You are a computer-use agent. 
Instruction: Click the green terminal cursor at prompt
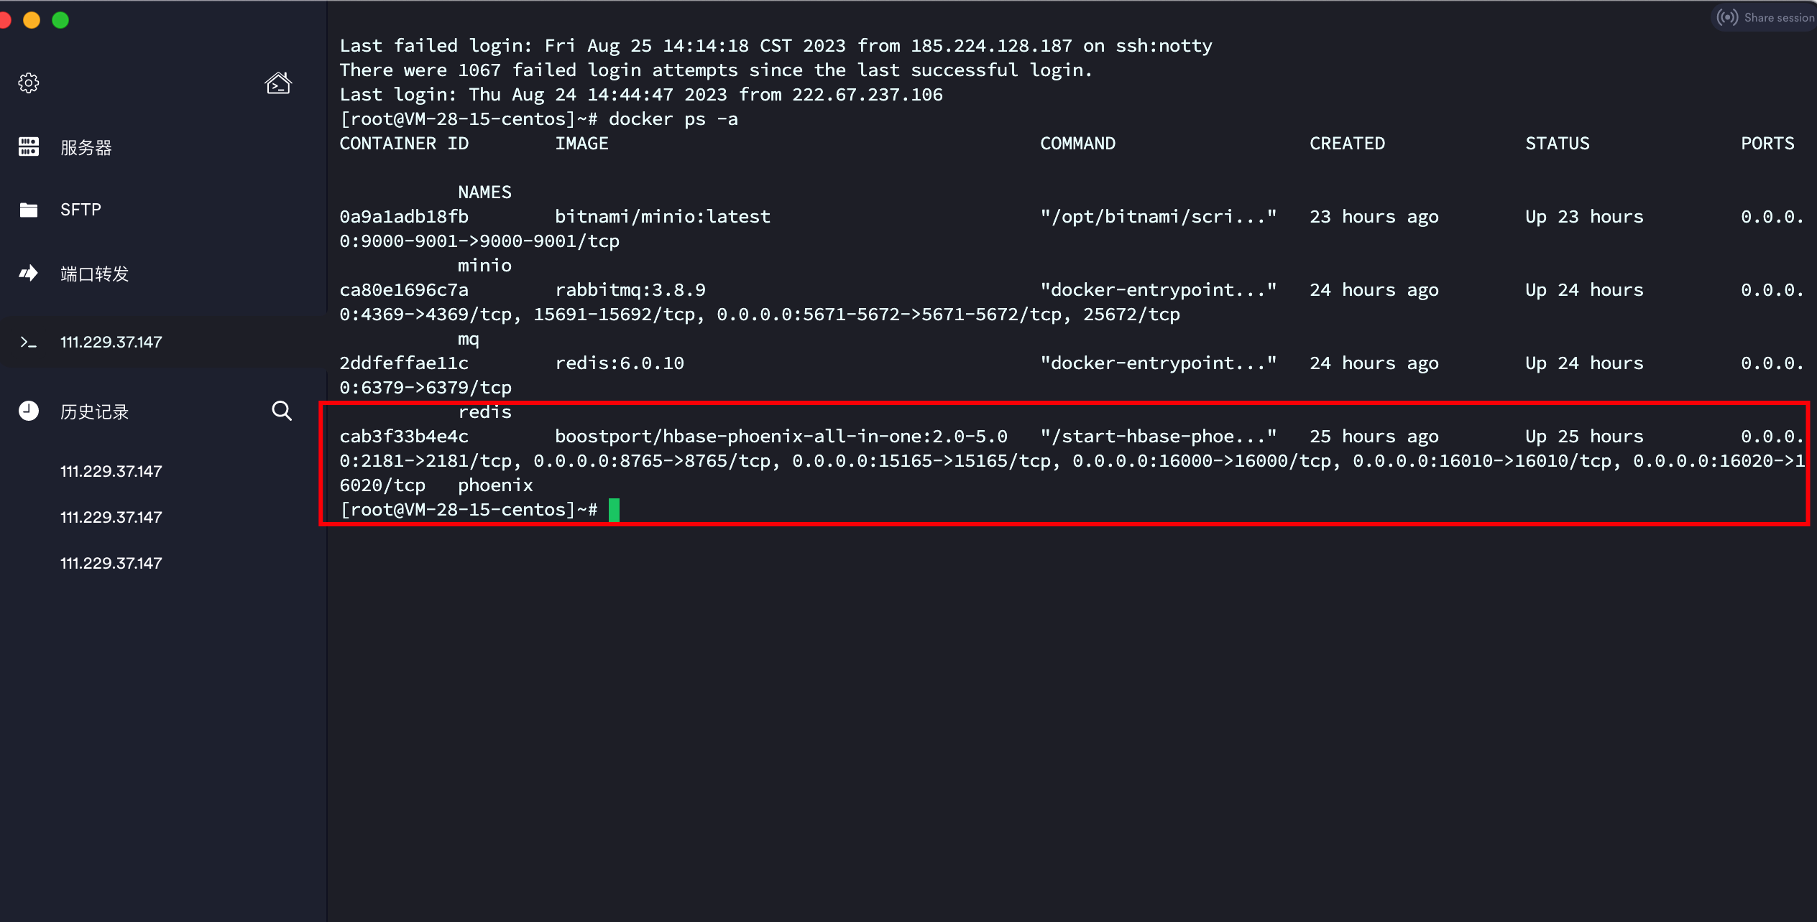pos(614,510)
